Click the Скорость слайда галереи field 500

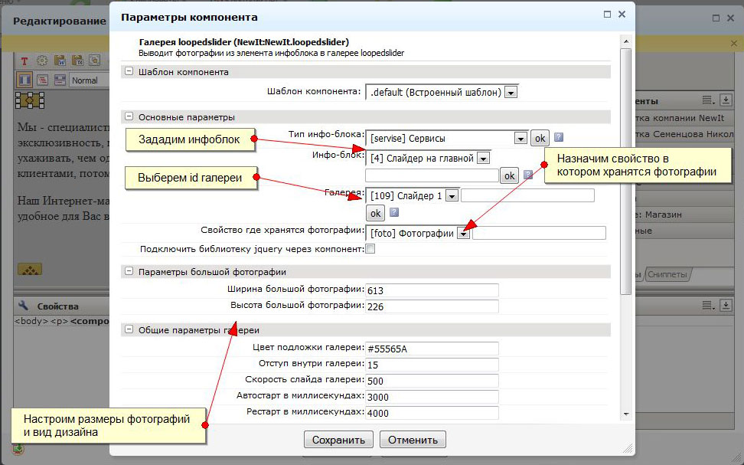(432, 381)
